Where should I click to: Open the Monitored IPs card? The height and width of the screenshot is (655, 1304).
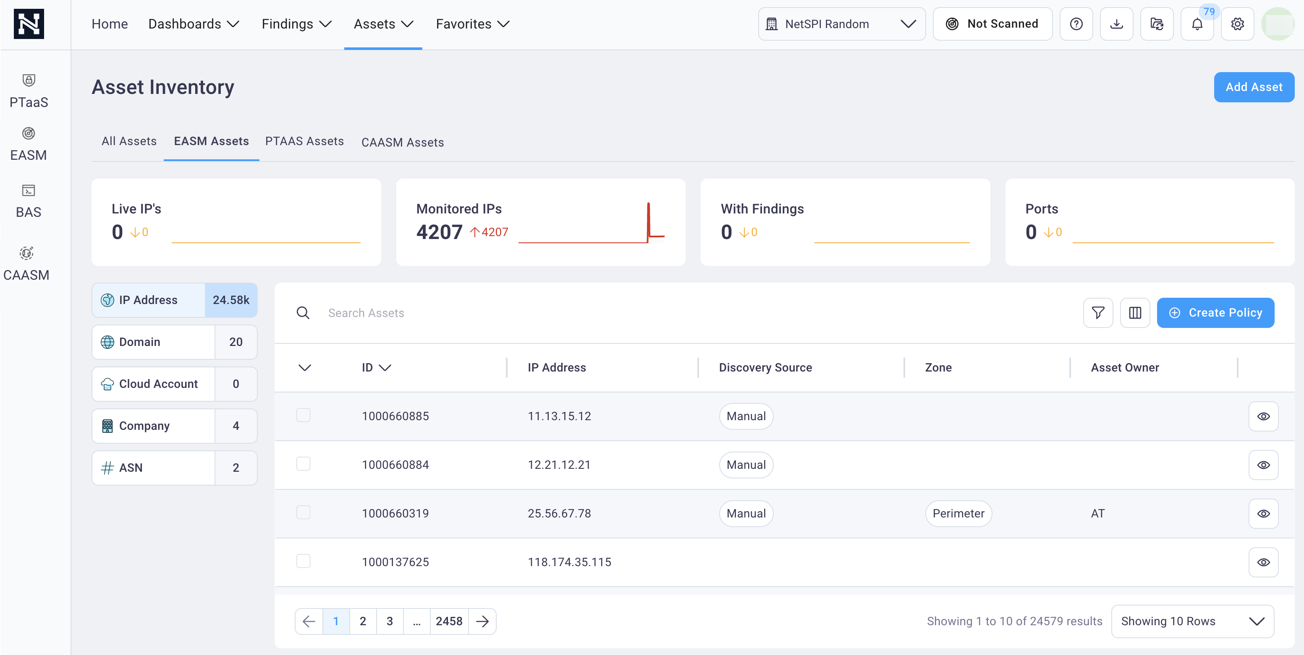540,222
